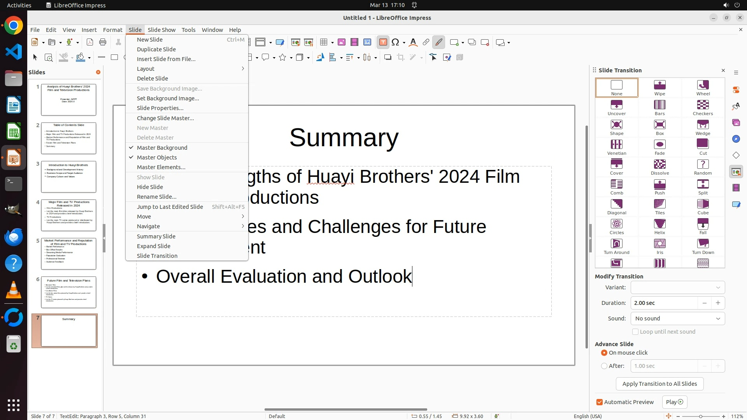Viewport: 747px width, 420px height.
Task: Uncheck the Automatic Preview checkbox
Action: pyautogui.click(x=600, y=402)
